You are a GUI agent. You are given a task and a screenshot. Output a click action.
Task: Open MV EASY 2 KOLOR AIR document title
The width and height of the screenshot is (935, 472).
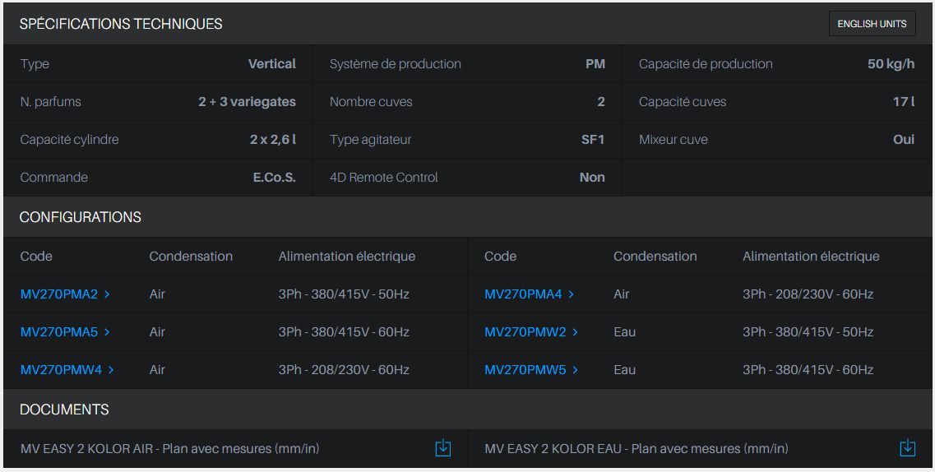click(x=169, y=449)
